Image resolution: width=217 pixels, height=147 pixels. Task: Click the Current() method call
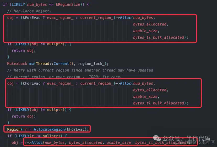point(63,64)
